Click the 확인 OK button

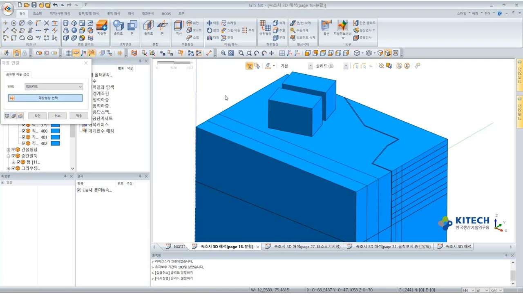click(x=38, y=116)
